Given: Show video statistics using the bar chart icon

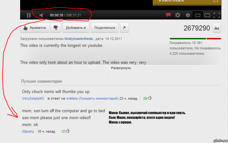Looking at the screenshot, I should click(x=216, y=28).
